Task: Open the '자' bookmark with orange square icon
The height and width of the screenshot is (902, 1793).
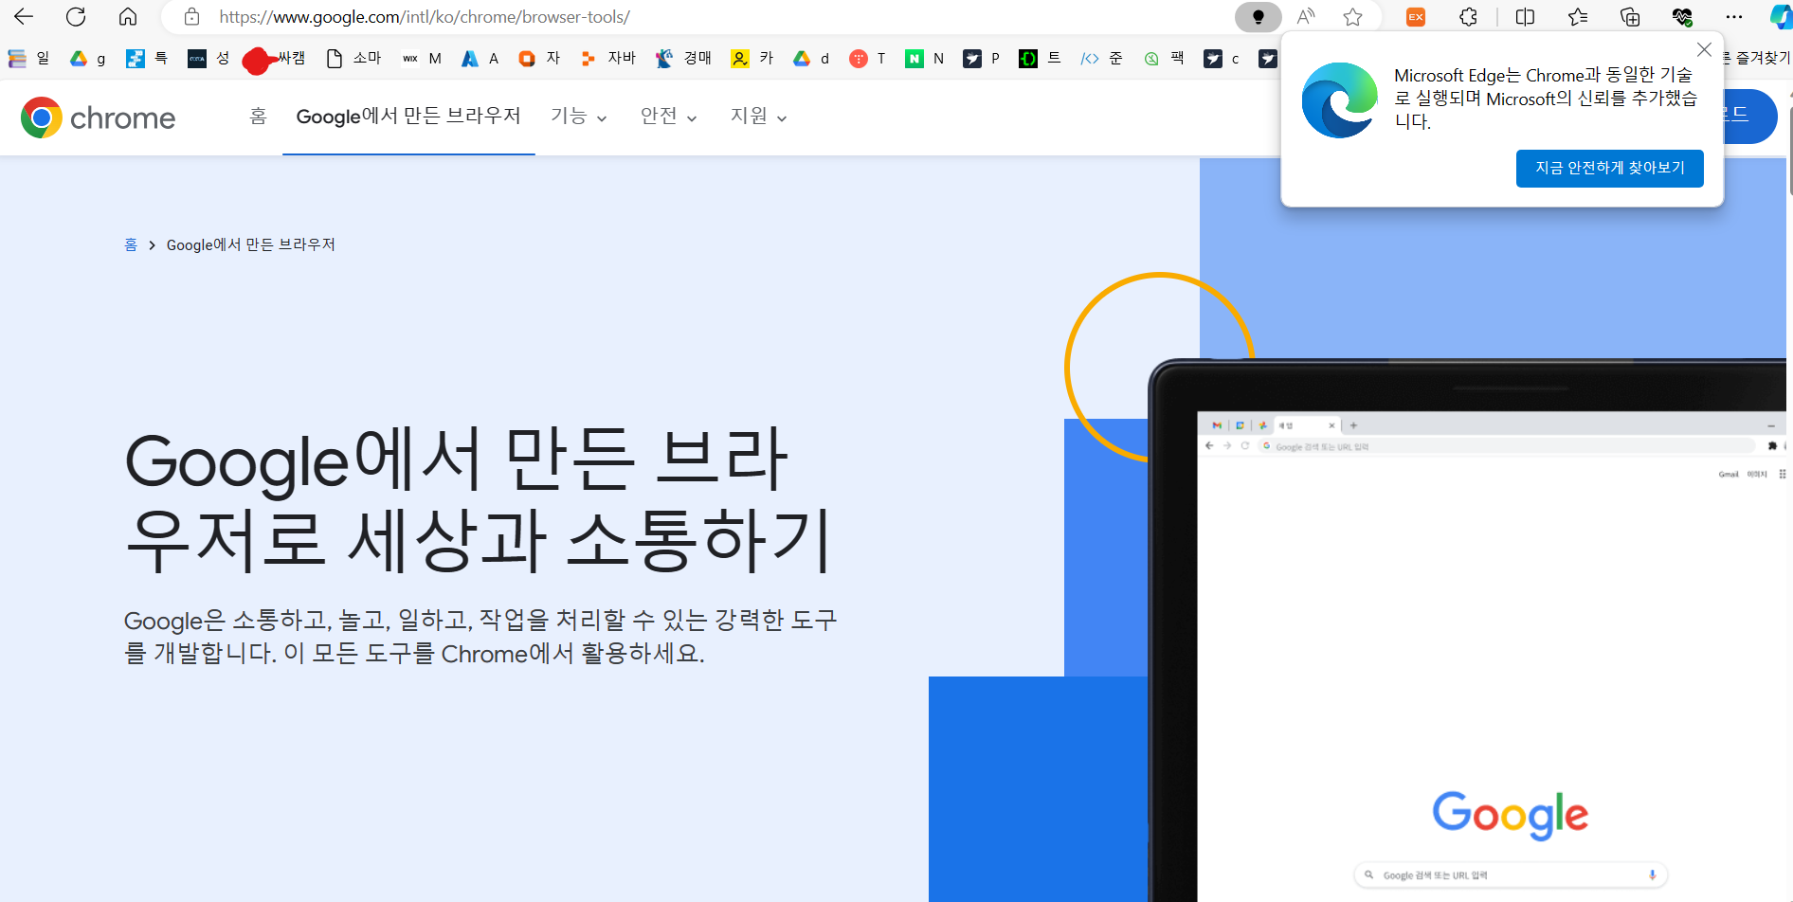Action: [539, 59]
